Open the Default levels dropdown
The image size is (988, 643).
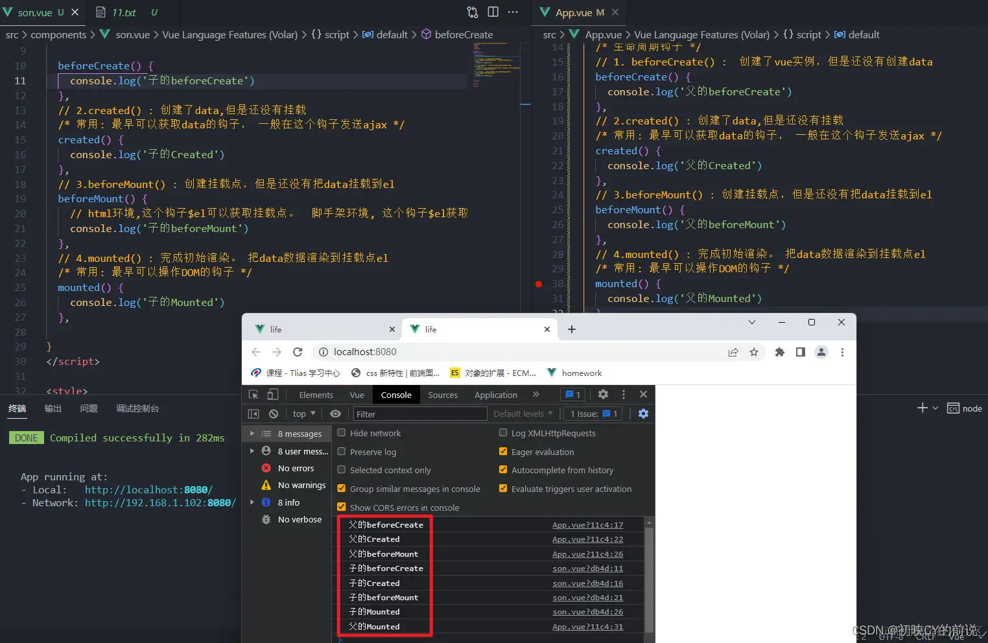pos(523,414)
